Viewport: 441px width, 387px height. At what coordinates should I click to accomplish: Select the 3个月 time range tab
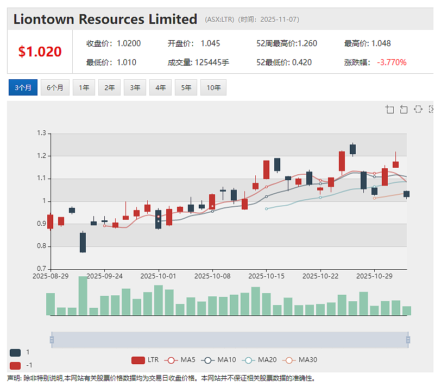click(23, 87)
